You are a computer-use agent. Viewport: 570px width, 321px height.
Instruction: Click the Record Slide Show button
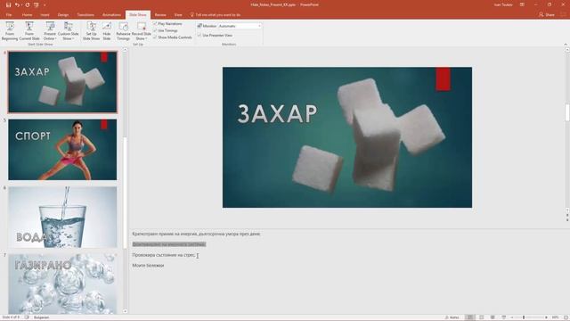(142, 31)
